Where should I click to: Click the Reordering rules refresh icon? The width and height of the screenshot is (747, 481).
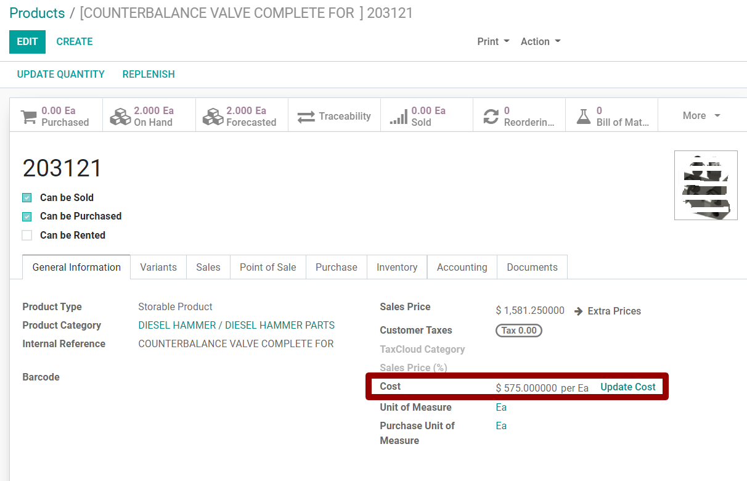pyautogui.click(x=491, y=117)
